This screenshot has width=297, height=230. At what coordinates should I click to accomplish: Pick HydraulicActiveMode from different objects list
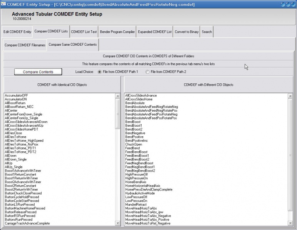coord(140,193)
